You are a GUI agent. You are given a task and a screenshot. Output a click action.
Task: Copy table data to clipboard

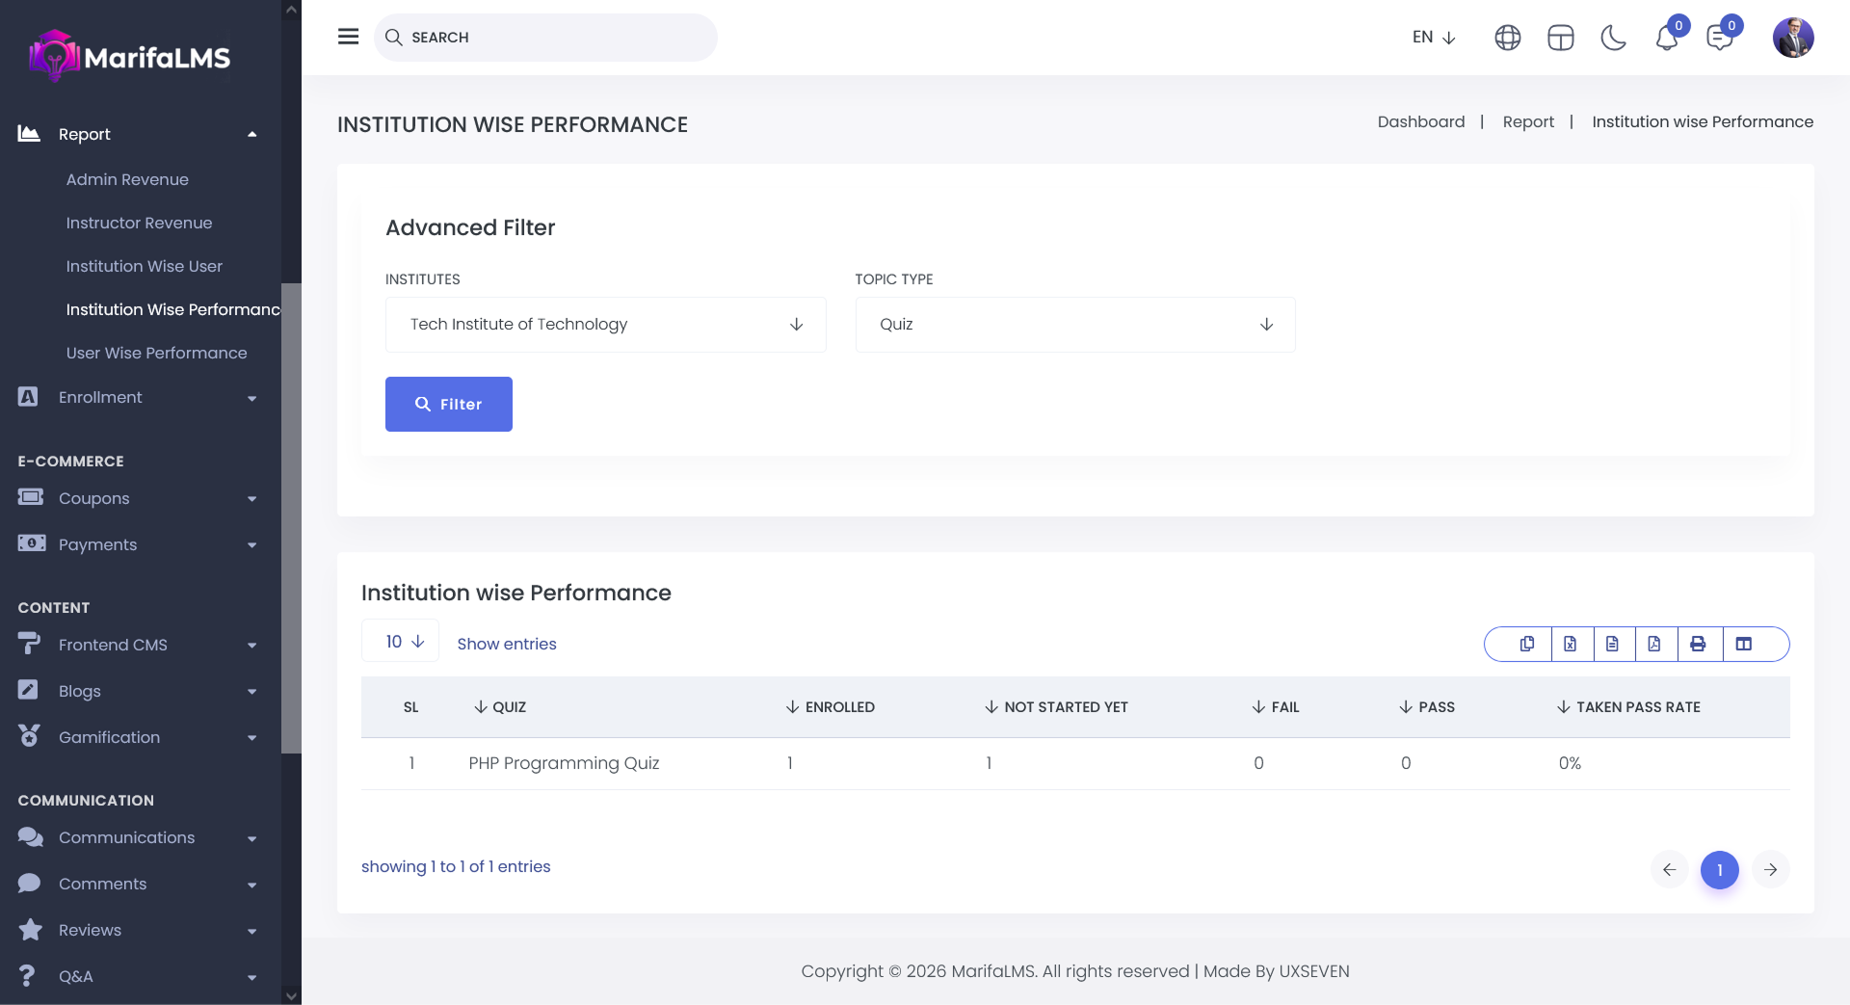coord(1526,644)
